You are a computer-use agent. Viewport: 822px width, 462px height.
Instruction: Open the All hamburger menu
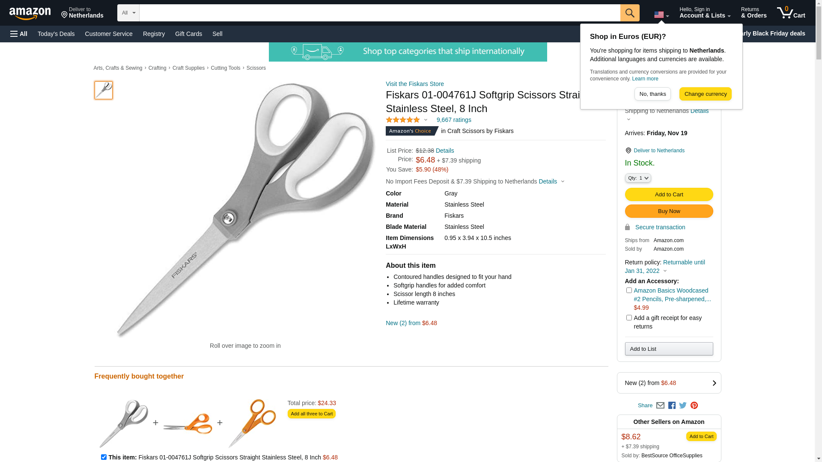[19, 34]
